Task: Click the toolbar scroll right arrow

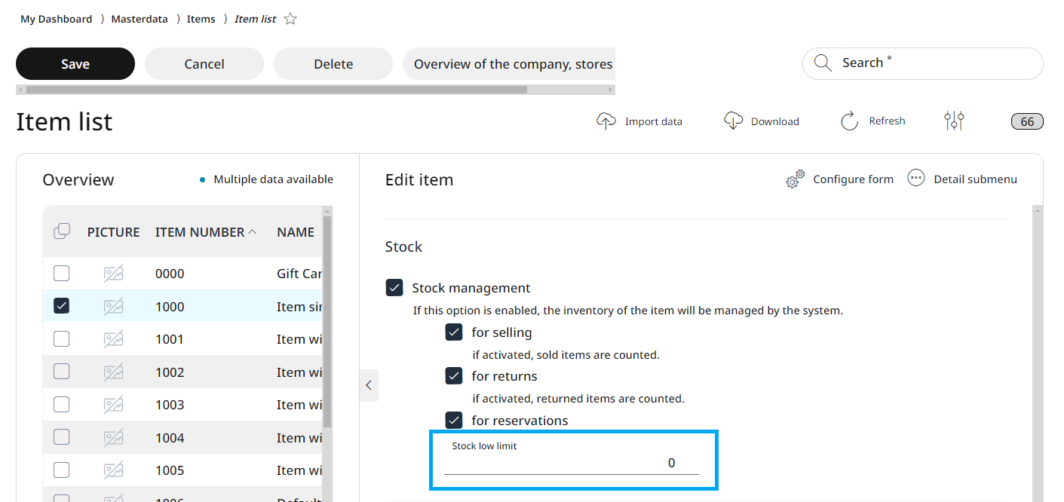Action: click(x=611, y=90)
